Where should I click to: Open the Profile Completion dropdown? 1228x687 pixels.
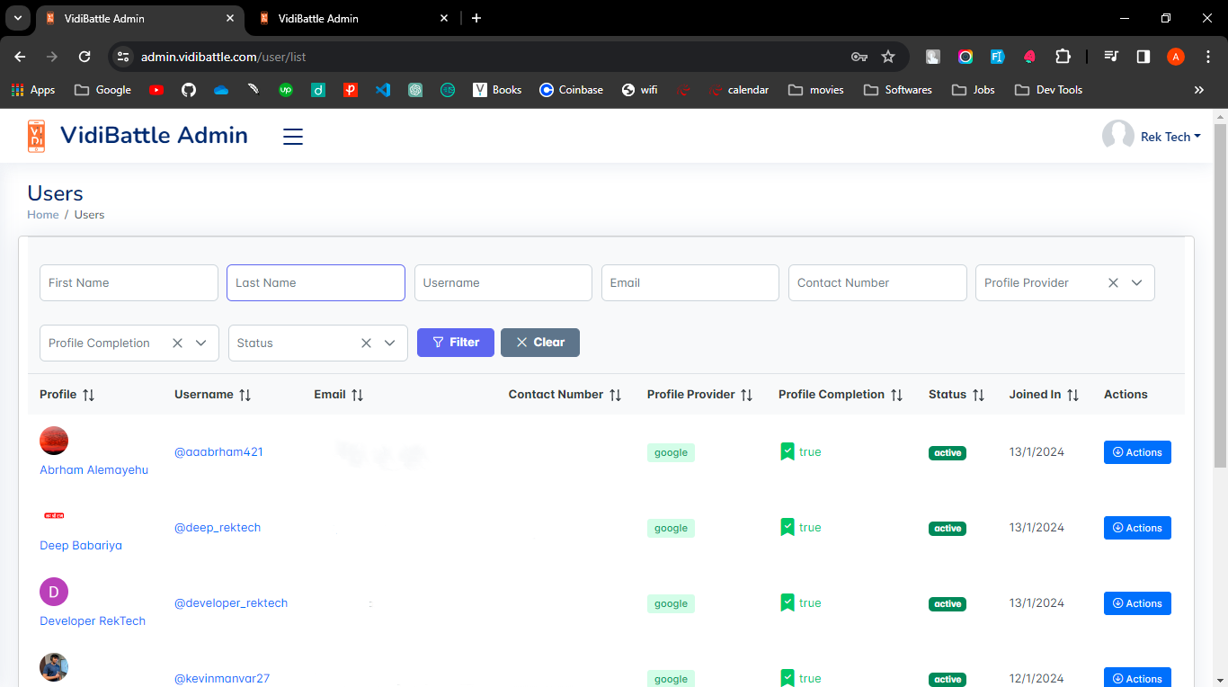pos(201,343)
